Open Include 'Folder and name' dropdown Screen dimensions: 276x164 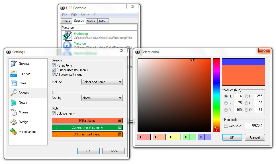tap(102, 82)
